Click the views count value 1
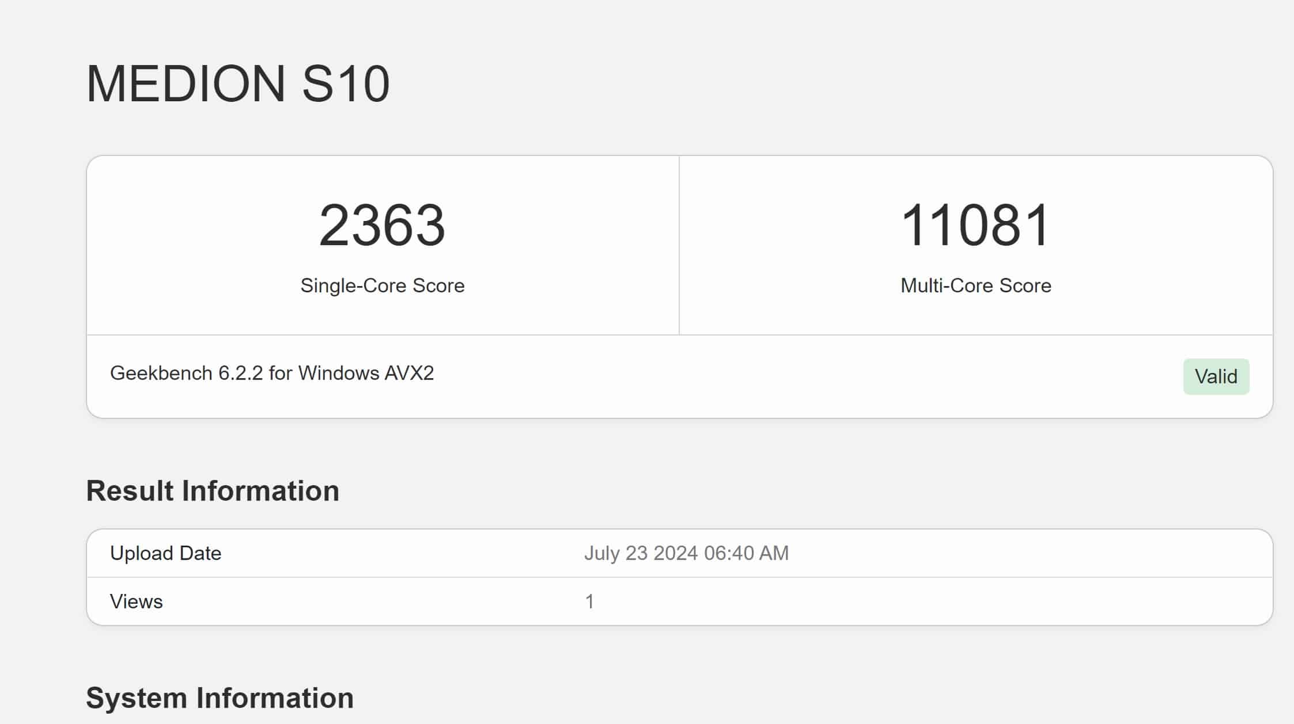 pyautogui.click(x=589, y=601)
